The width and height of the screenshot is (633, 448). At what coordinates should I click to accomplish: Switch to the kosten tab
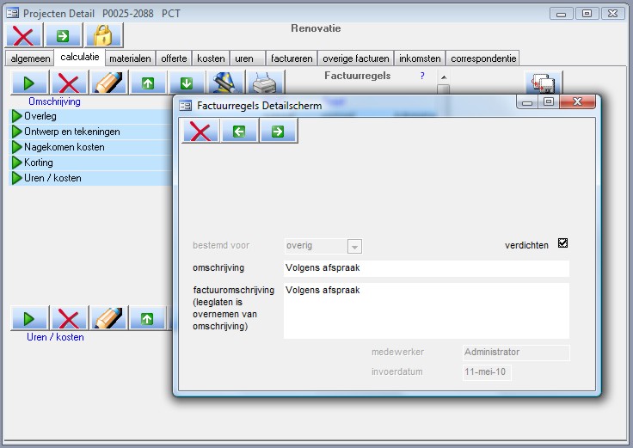coord(211,58)
